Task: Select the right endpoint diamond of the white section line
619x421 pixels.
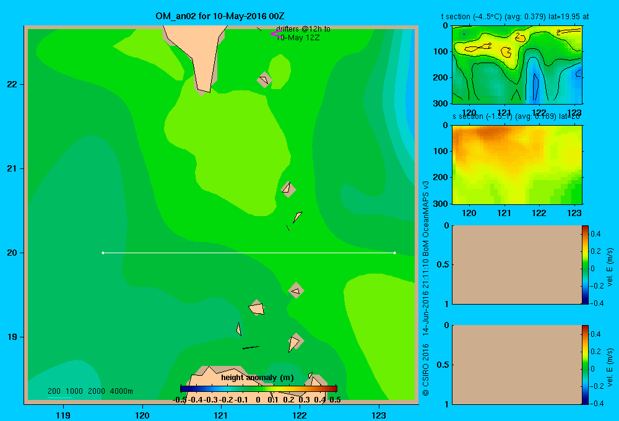Action: pos(394,253)
